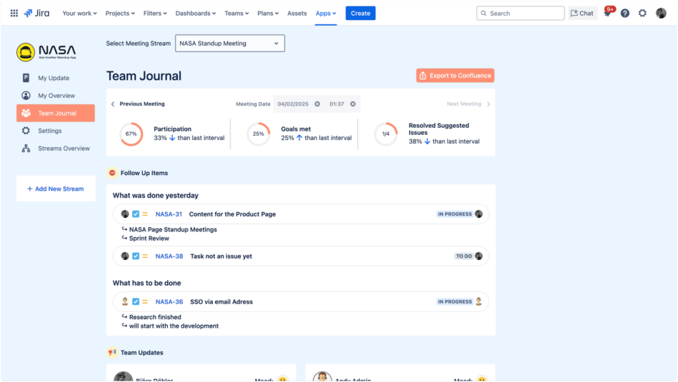This screenshot has width=678, height=382.
Task: Click the 67% Participation progress ring
Action: point(131,134)
